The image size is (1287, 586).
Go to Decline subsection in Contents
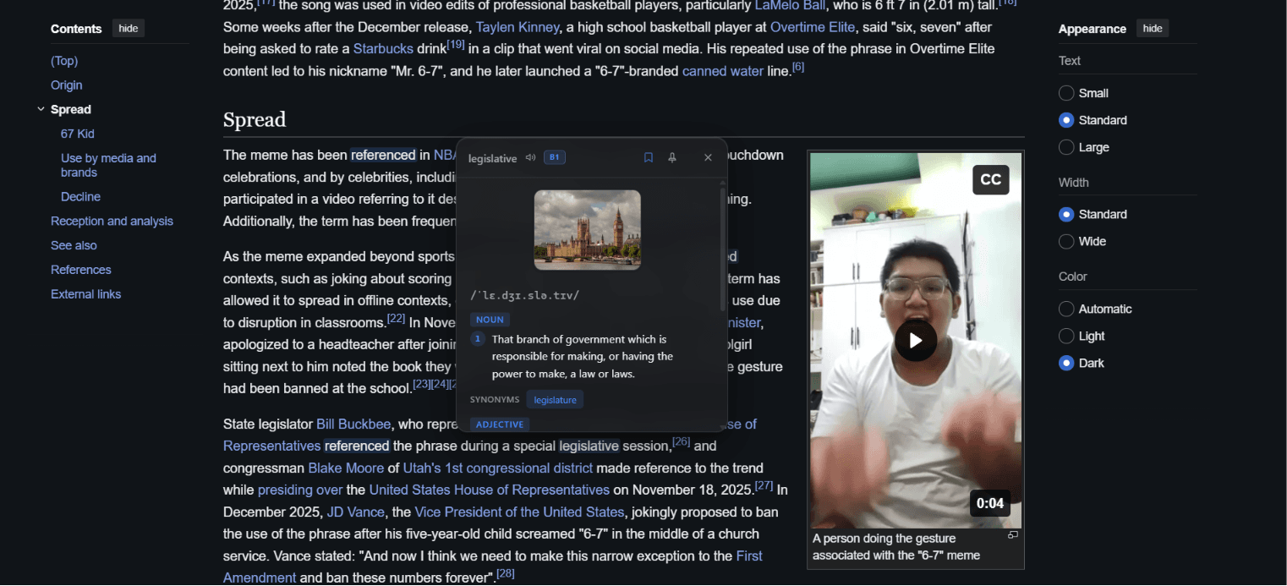(x=80, y=197)
